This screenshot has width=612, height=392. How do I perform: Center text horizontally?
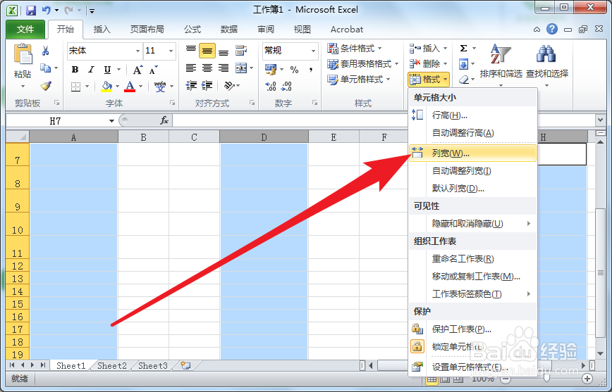point(207,68)
